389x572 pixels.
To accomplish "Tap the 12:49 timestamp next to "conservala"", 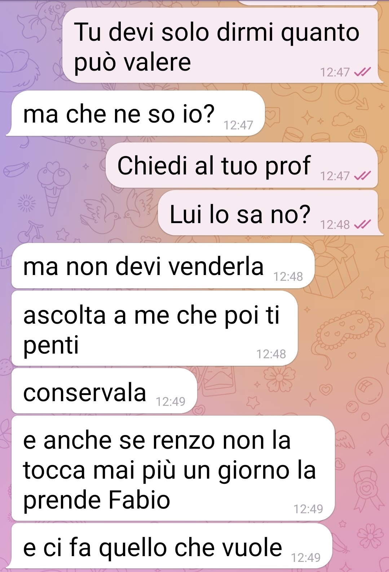I will pyautogui.click(x=171, y=402).
